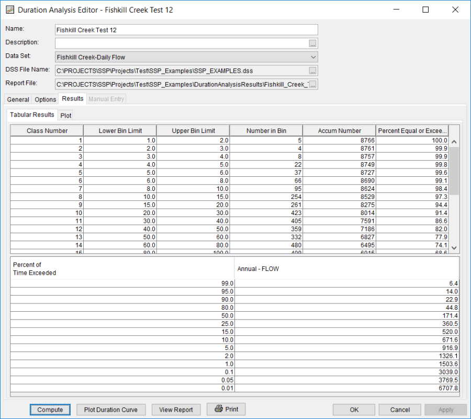Click the bin table vertical scrollbar thumb

click(454, 171)
